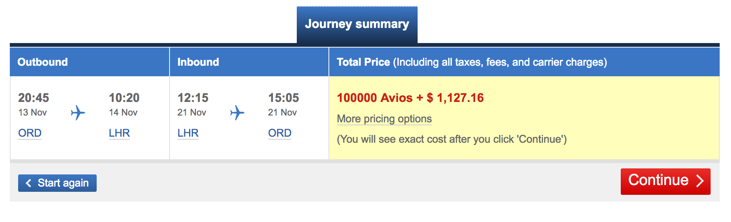Click the outbound flight airplane icon

(x=78, y=113)
